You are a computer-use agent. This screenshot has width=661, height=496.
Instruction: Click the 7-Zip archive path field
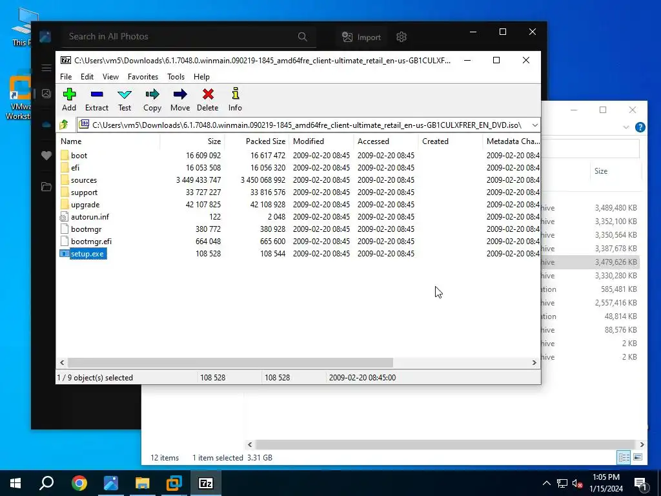point(303,125)
